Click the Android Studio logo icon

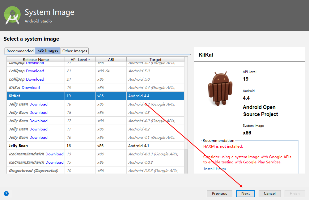[12, 15]
